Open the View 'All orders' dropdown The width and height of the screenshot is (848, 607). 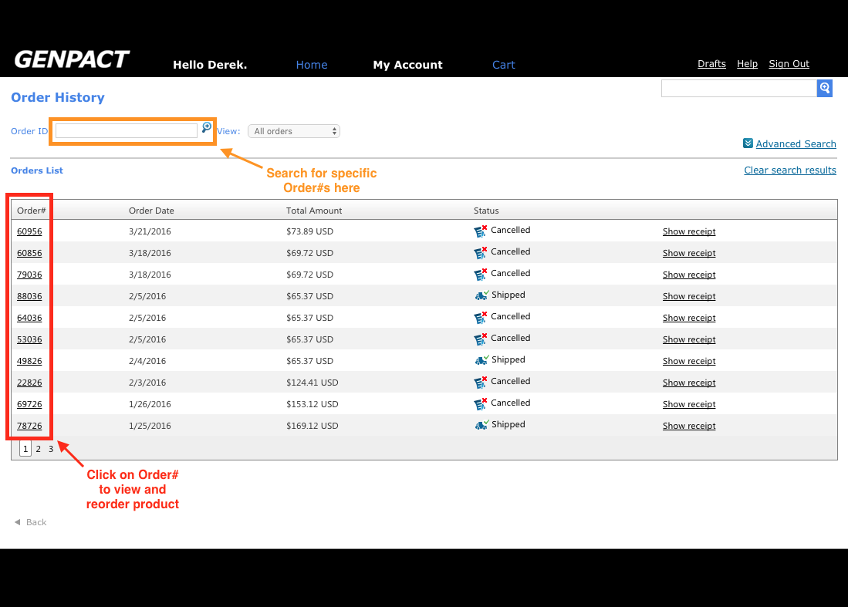click(x=294, y=131)
